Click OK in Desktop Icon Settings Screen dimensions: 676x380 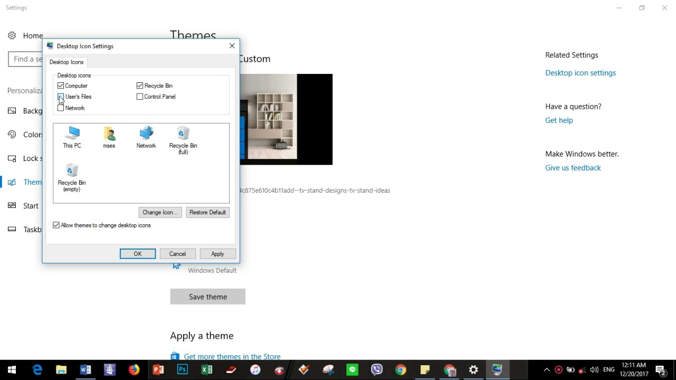[x=138, y=254]
